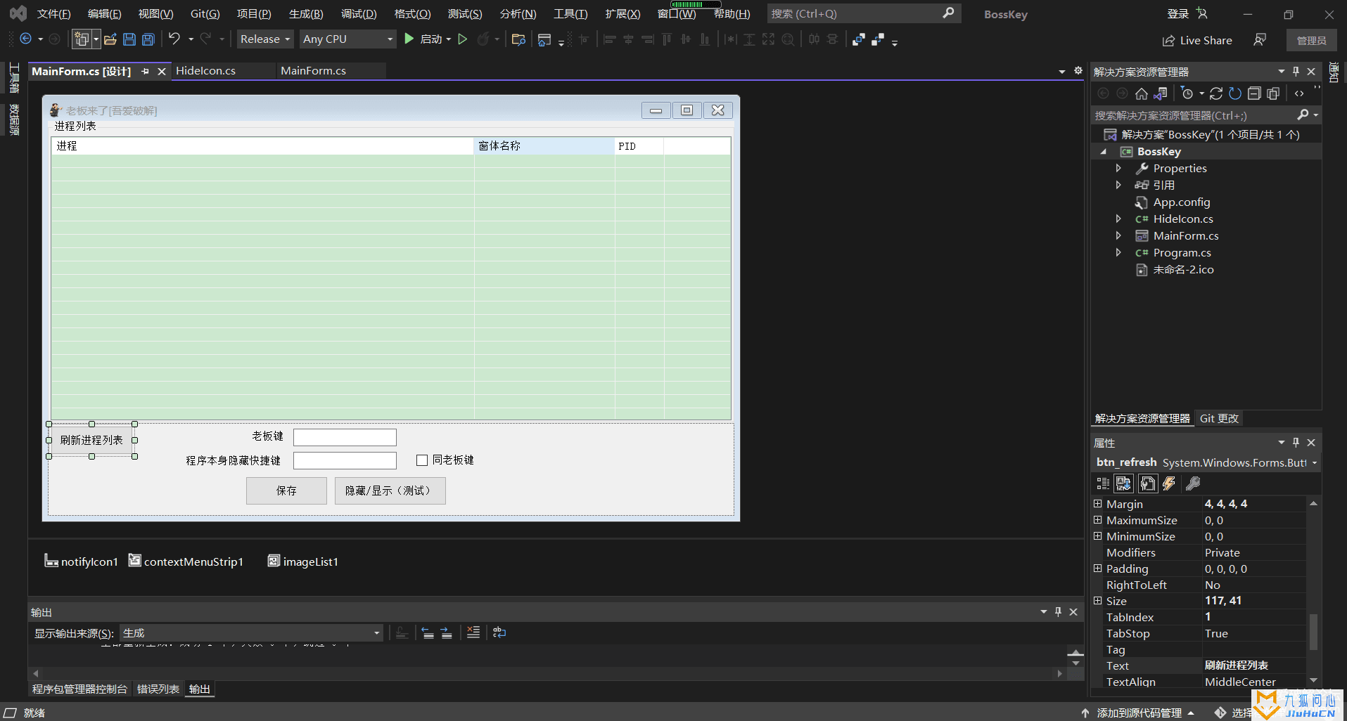Click the send to back toolbar icon
This screenshot has width=1347, height=721.
878,39
